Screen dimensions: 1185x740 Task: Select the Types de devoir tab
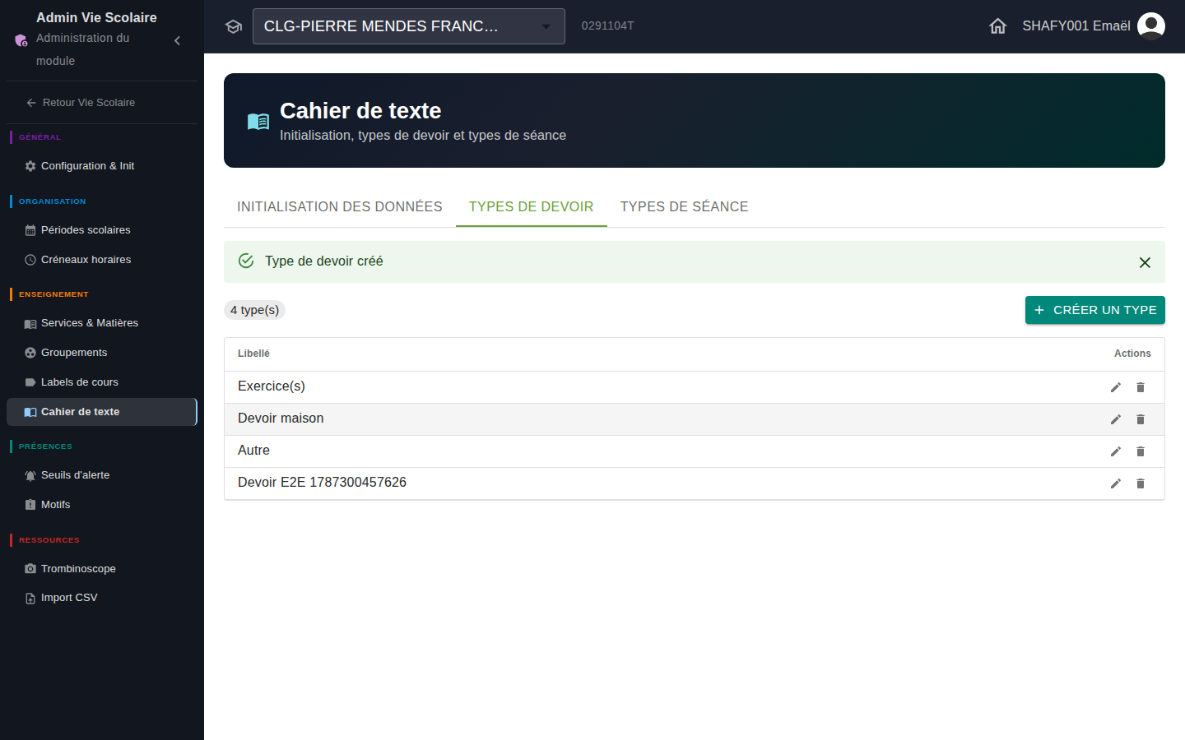(x=532, y=207)
